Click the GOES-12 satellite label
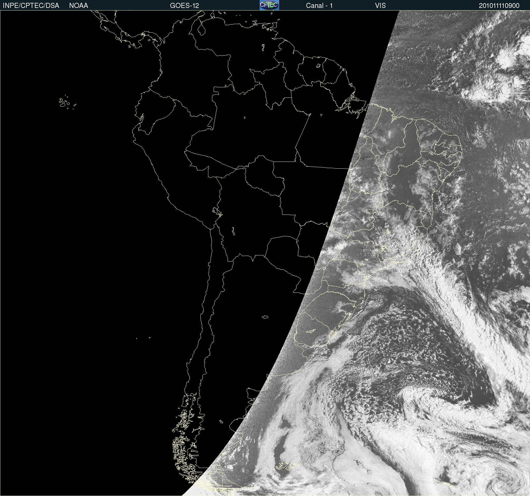 coord(185,6)
